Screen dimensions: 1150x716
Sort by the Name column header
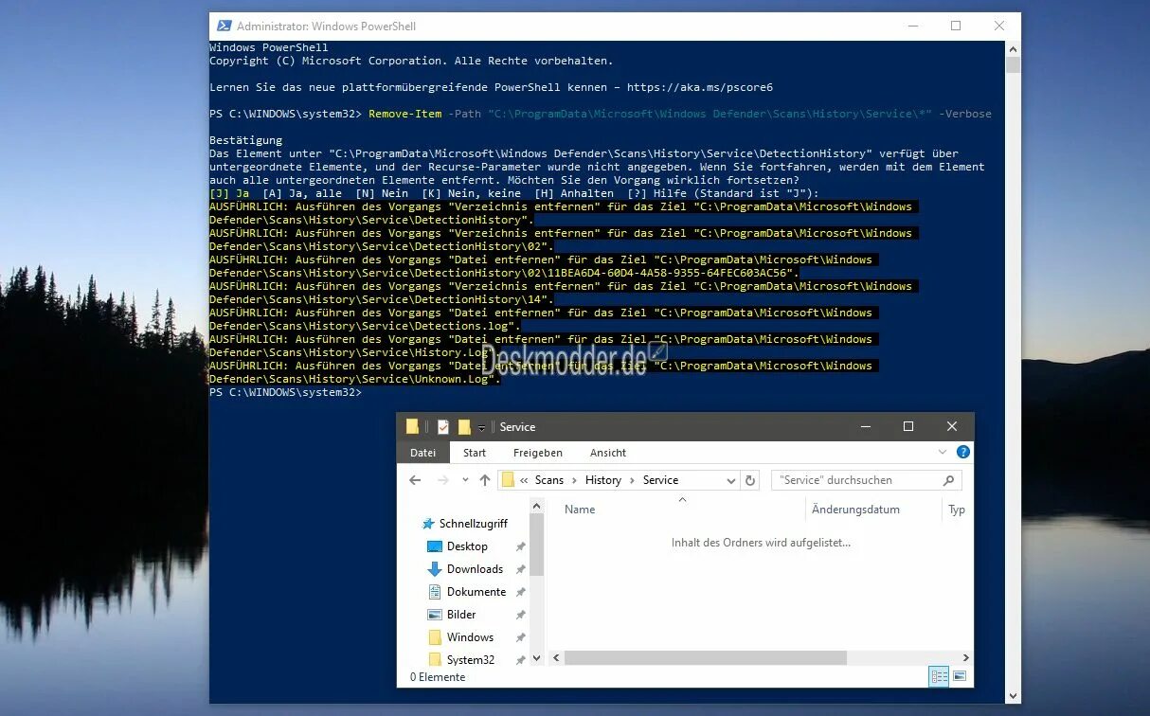pyautogui.click(x=580, y=510)
